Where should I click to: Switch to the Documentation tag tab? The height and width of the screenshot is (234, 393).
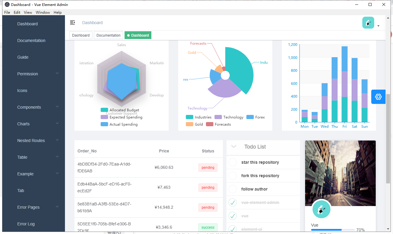[108, 35]
